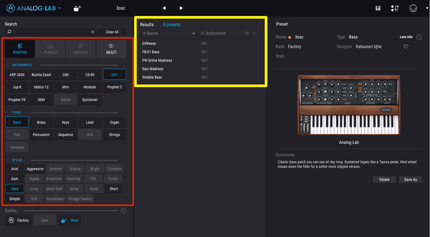The image size is (430, 237).
Task: Click the search magnifier icon
Action: [x=9, y=32]
